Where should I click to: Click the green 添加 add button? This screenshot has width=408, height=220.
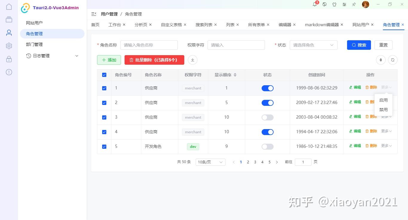tap(109, 60)
